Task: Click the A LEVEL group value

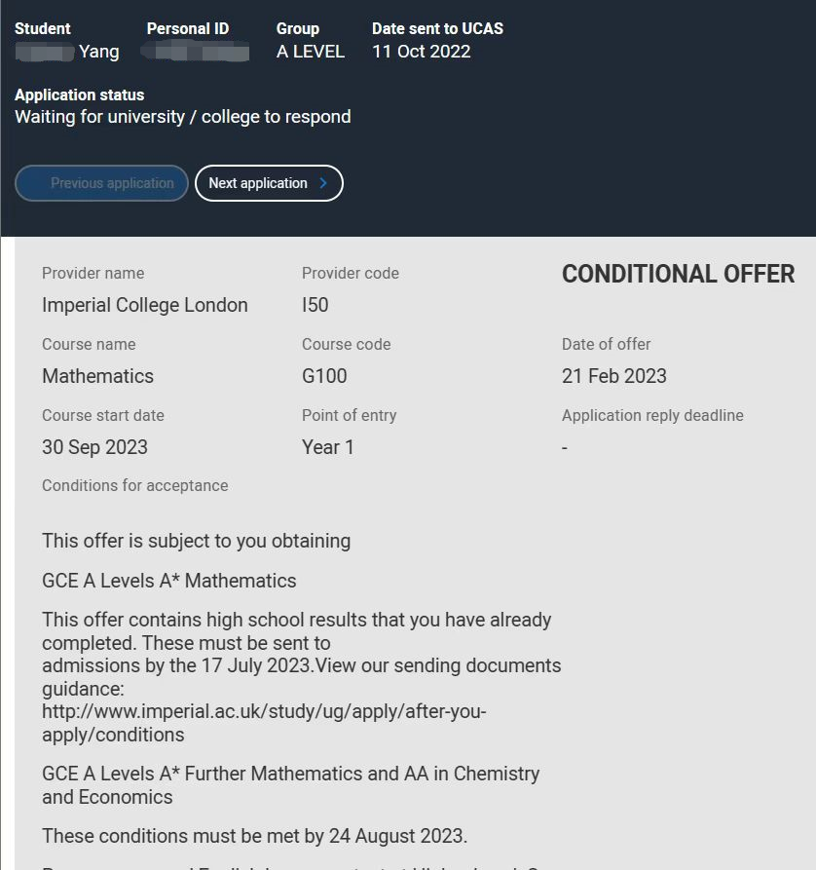Action: click(311, 52)
